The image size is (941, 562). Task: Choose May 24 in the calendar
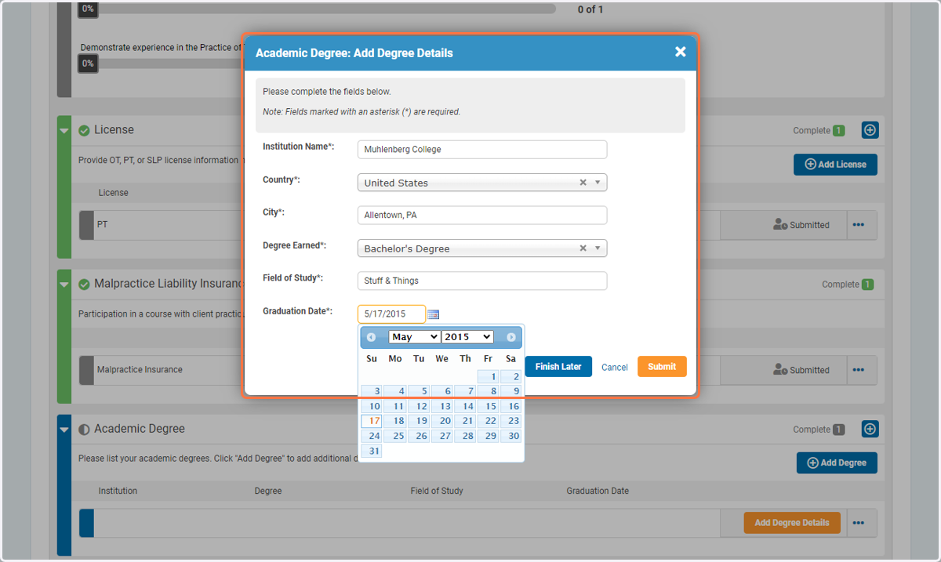[372, 436]
